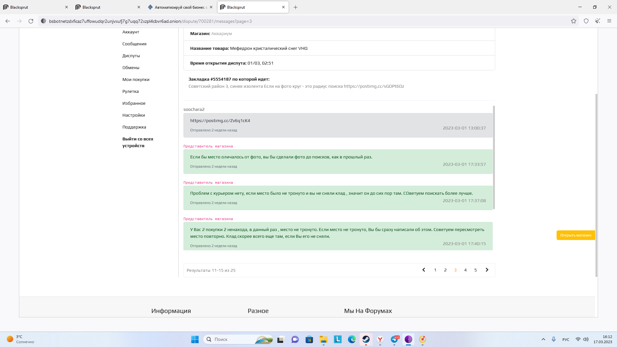The height and width of the screenshot is (347, 617).
Task: Go to page 1 of messages
Action: [x=435, y=270]
